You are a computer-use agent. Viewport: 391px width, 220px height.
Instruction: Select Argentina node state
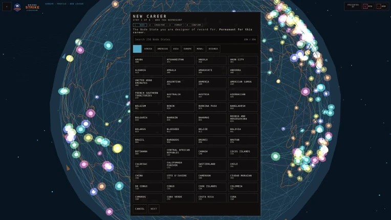coord(180,83)
